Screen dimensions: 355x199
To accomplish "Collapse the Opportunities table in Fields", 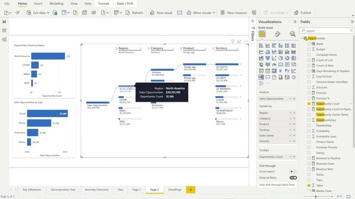I will point(302,38).
